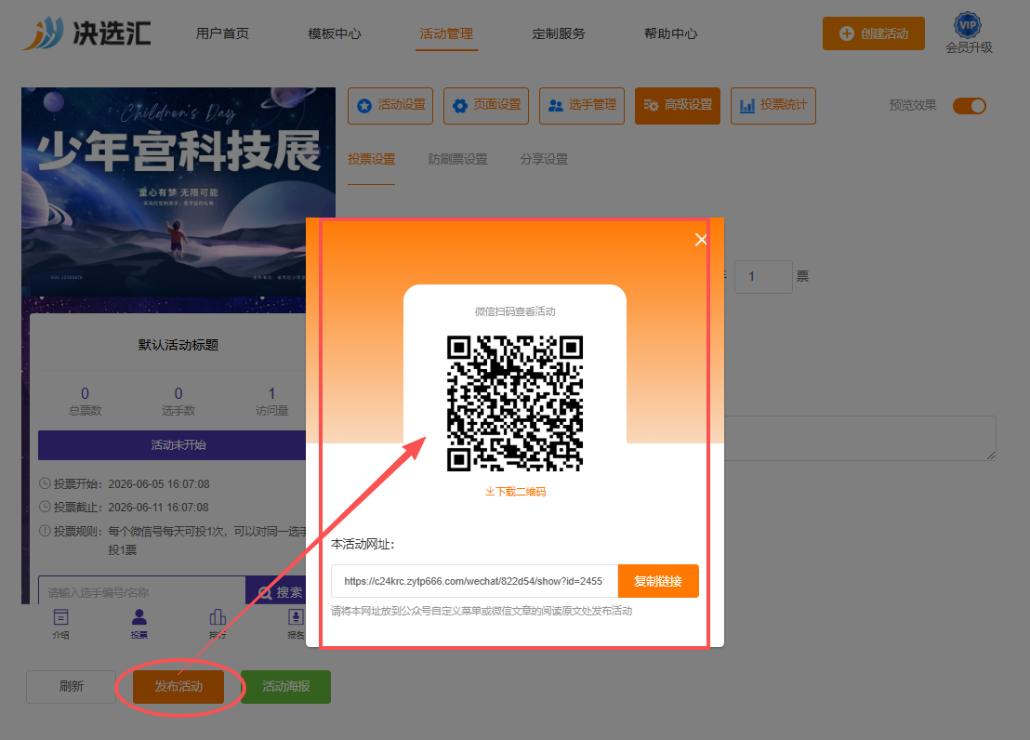Open 投票 tab icon in preview
This screenshot has height=740, width=1030.
(139, 624)
